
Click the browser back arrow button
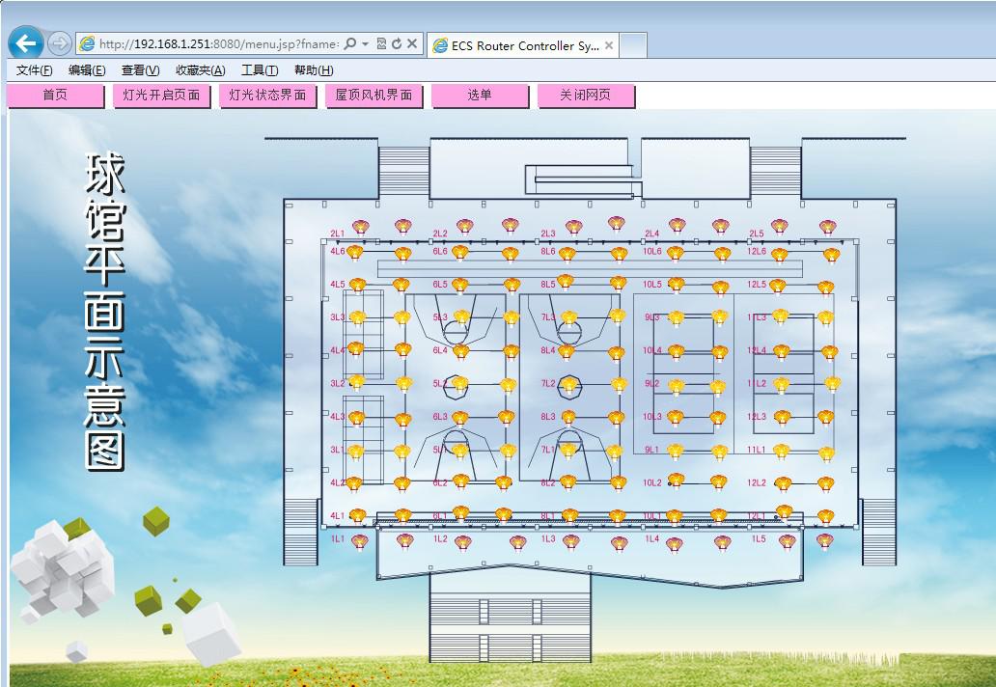pyautogui.click(x=26, y=43)
